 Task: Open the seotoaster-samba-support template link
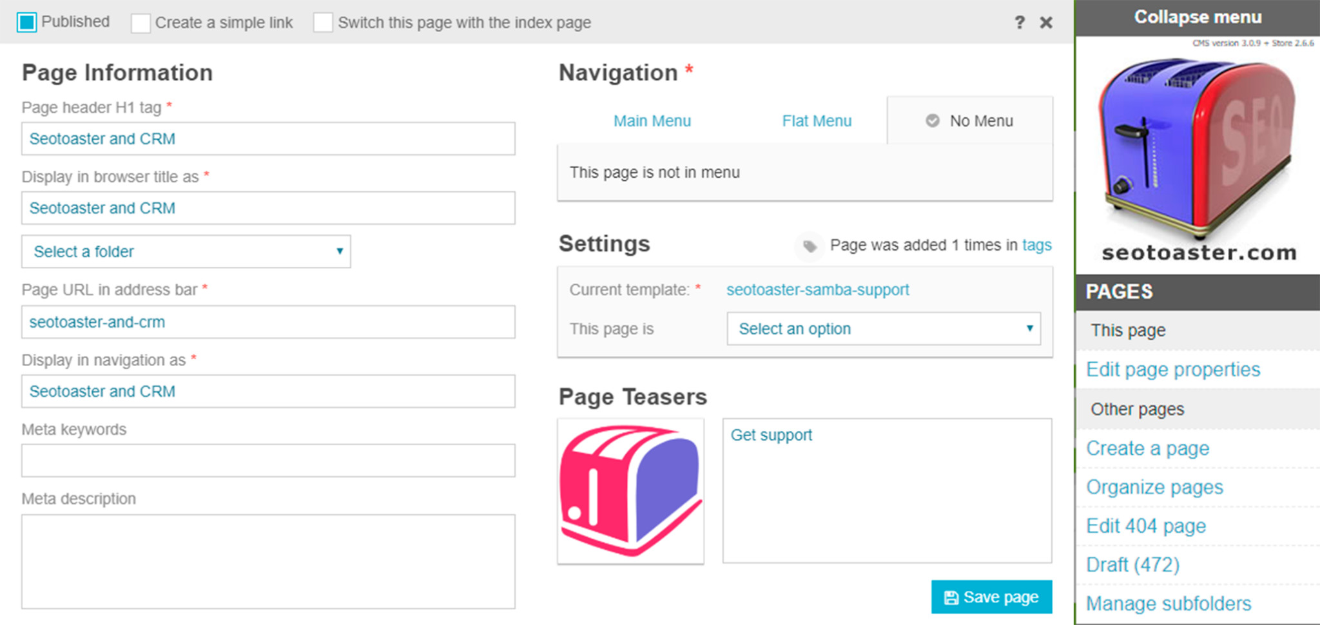[817, 290]
